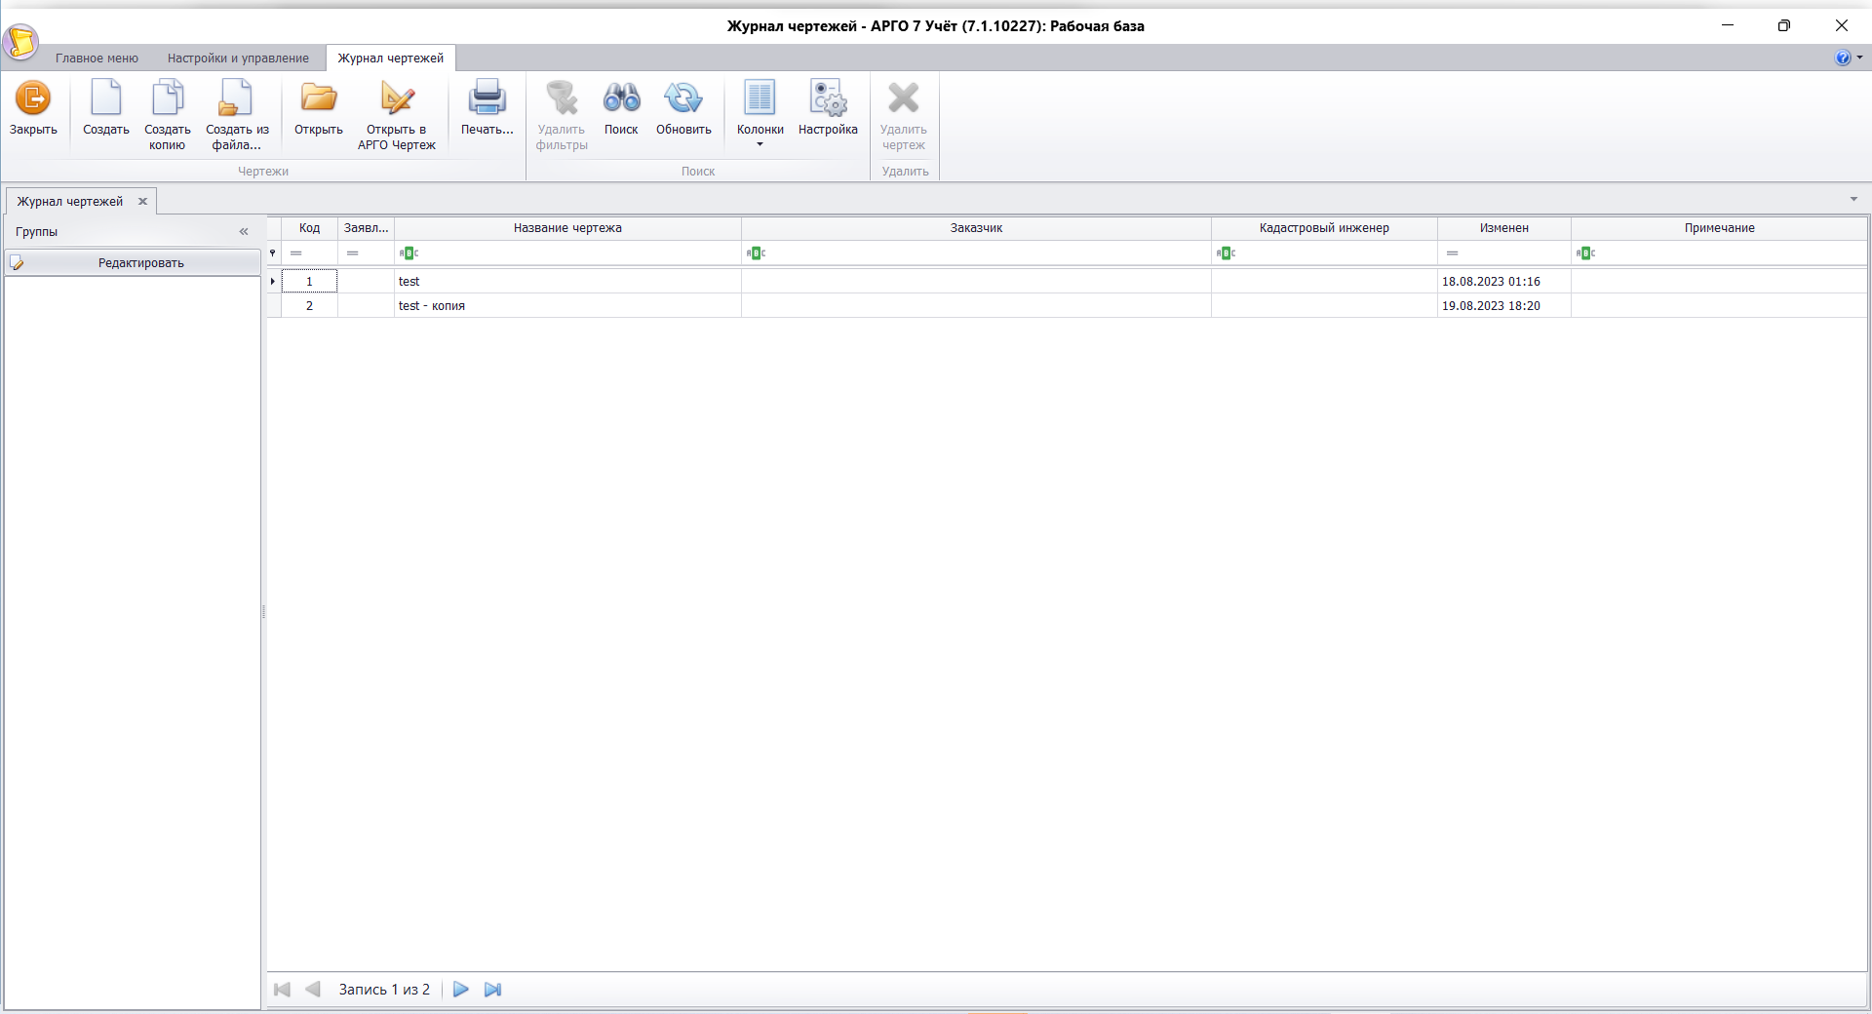Click filter condition icon in Кадастровый инженер

coord(1226,253)
